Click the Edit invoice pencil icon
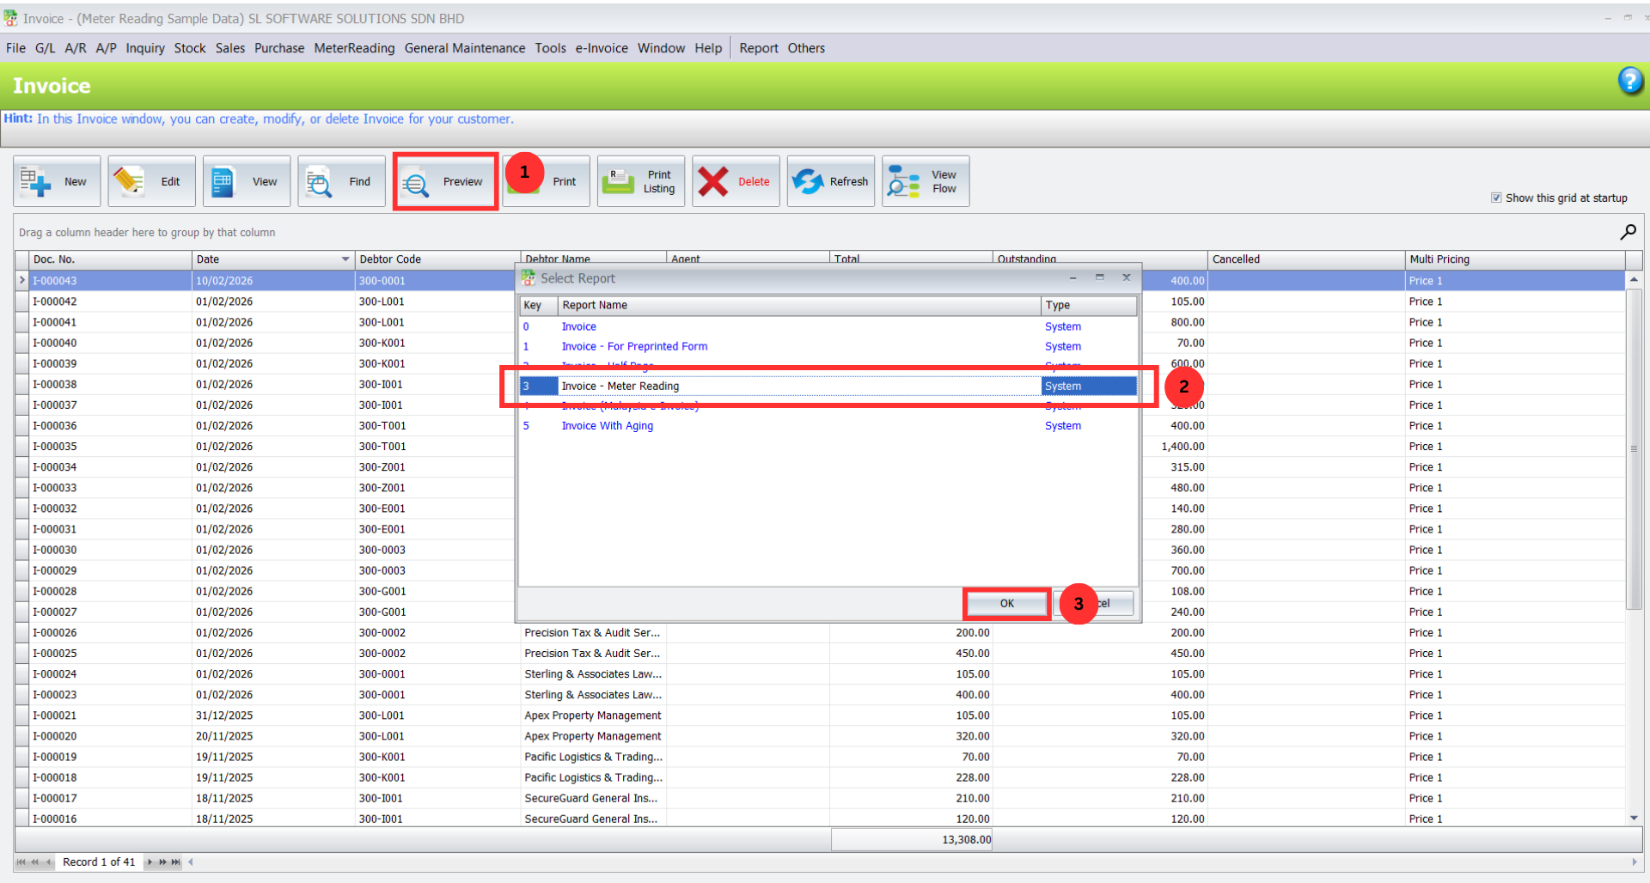 (129, 181)
